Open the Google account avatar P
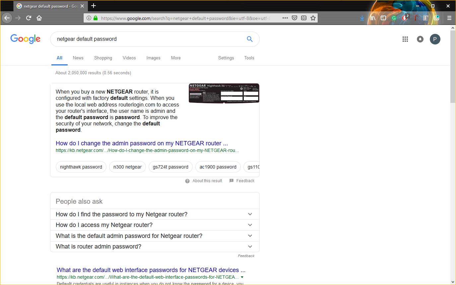456x285 pixels. pyautogui.click(x=435, y=39)
